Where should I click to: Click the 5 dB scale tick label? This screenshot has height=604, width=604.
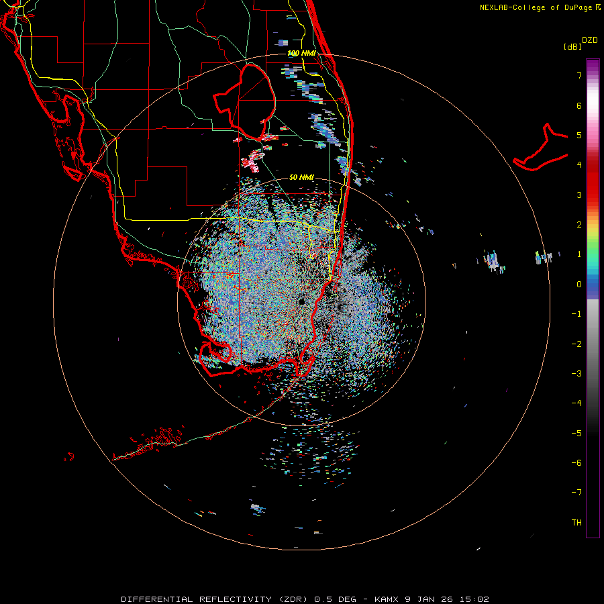[579, 135]
